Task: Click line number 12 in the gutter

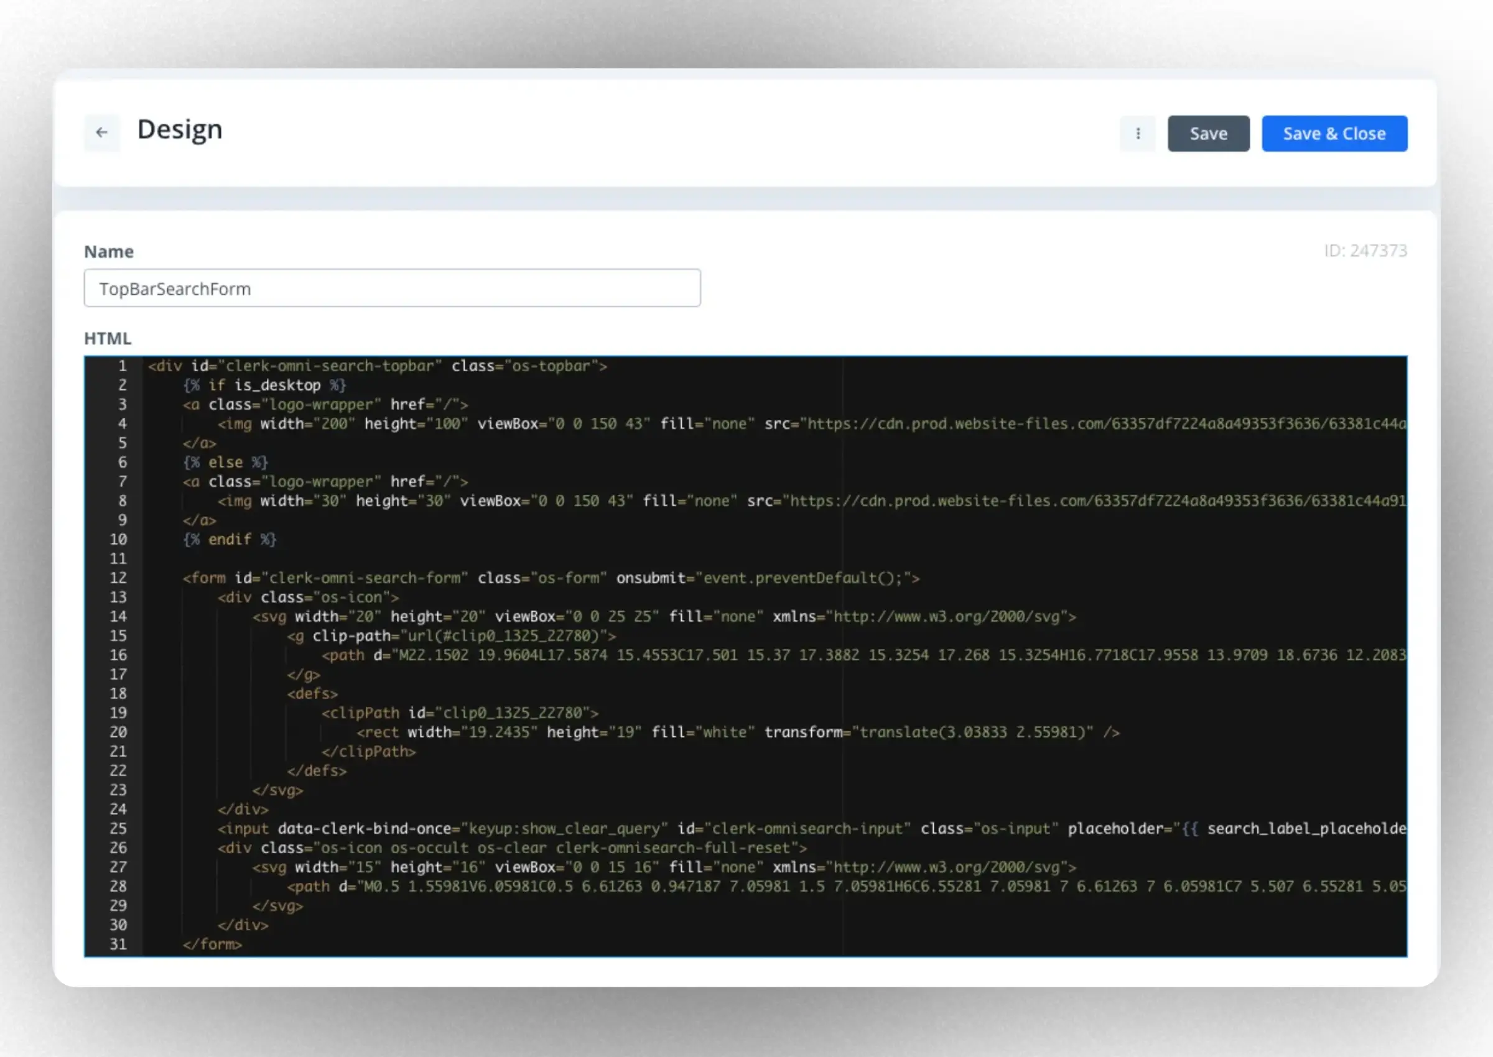Action: pyautogui.click(x=118, y=578)
